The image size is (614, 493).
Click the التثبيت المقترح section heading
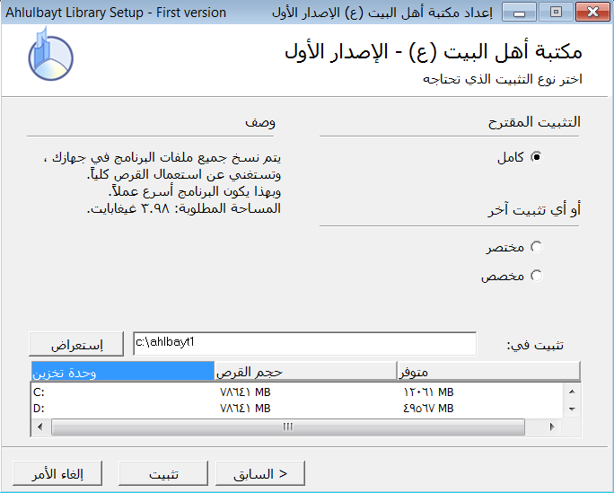pyautogui.click(x=534, y=122)
